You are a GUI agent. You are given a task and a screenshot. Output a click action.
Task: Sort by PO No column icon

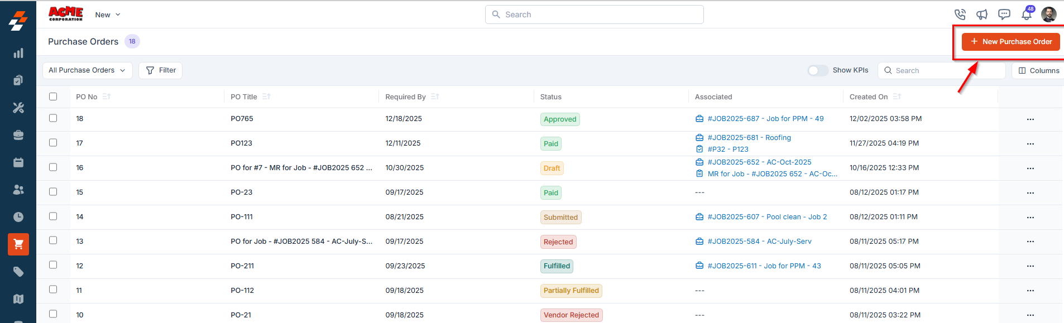point(107,97)
